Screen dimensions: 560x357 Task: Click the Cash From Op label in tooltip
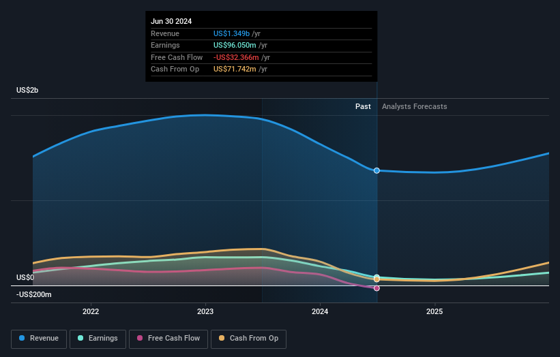[175, 69]
